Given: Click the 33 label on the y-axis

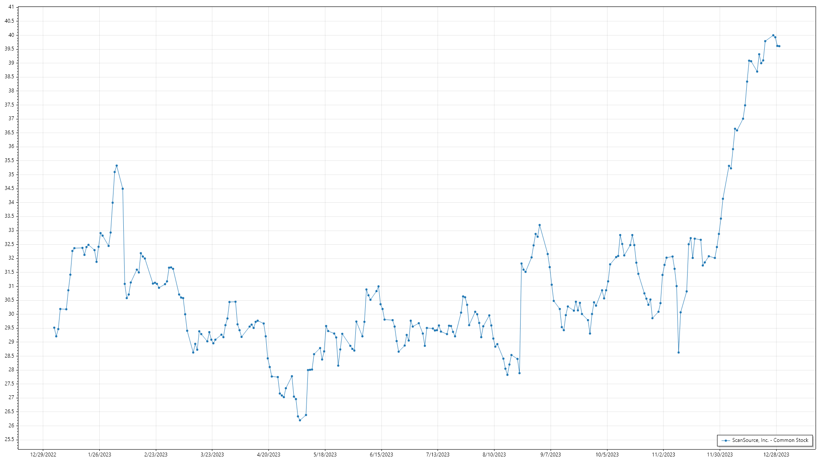Looking at the screenshot, I should (11, 230).
